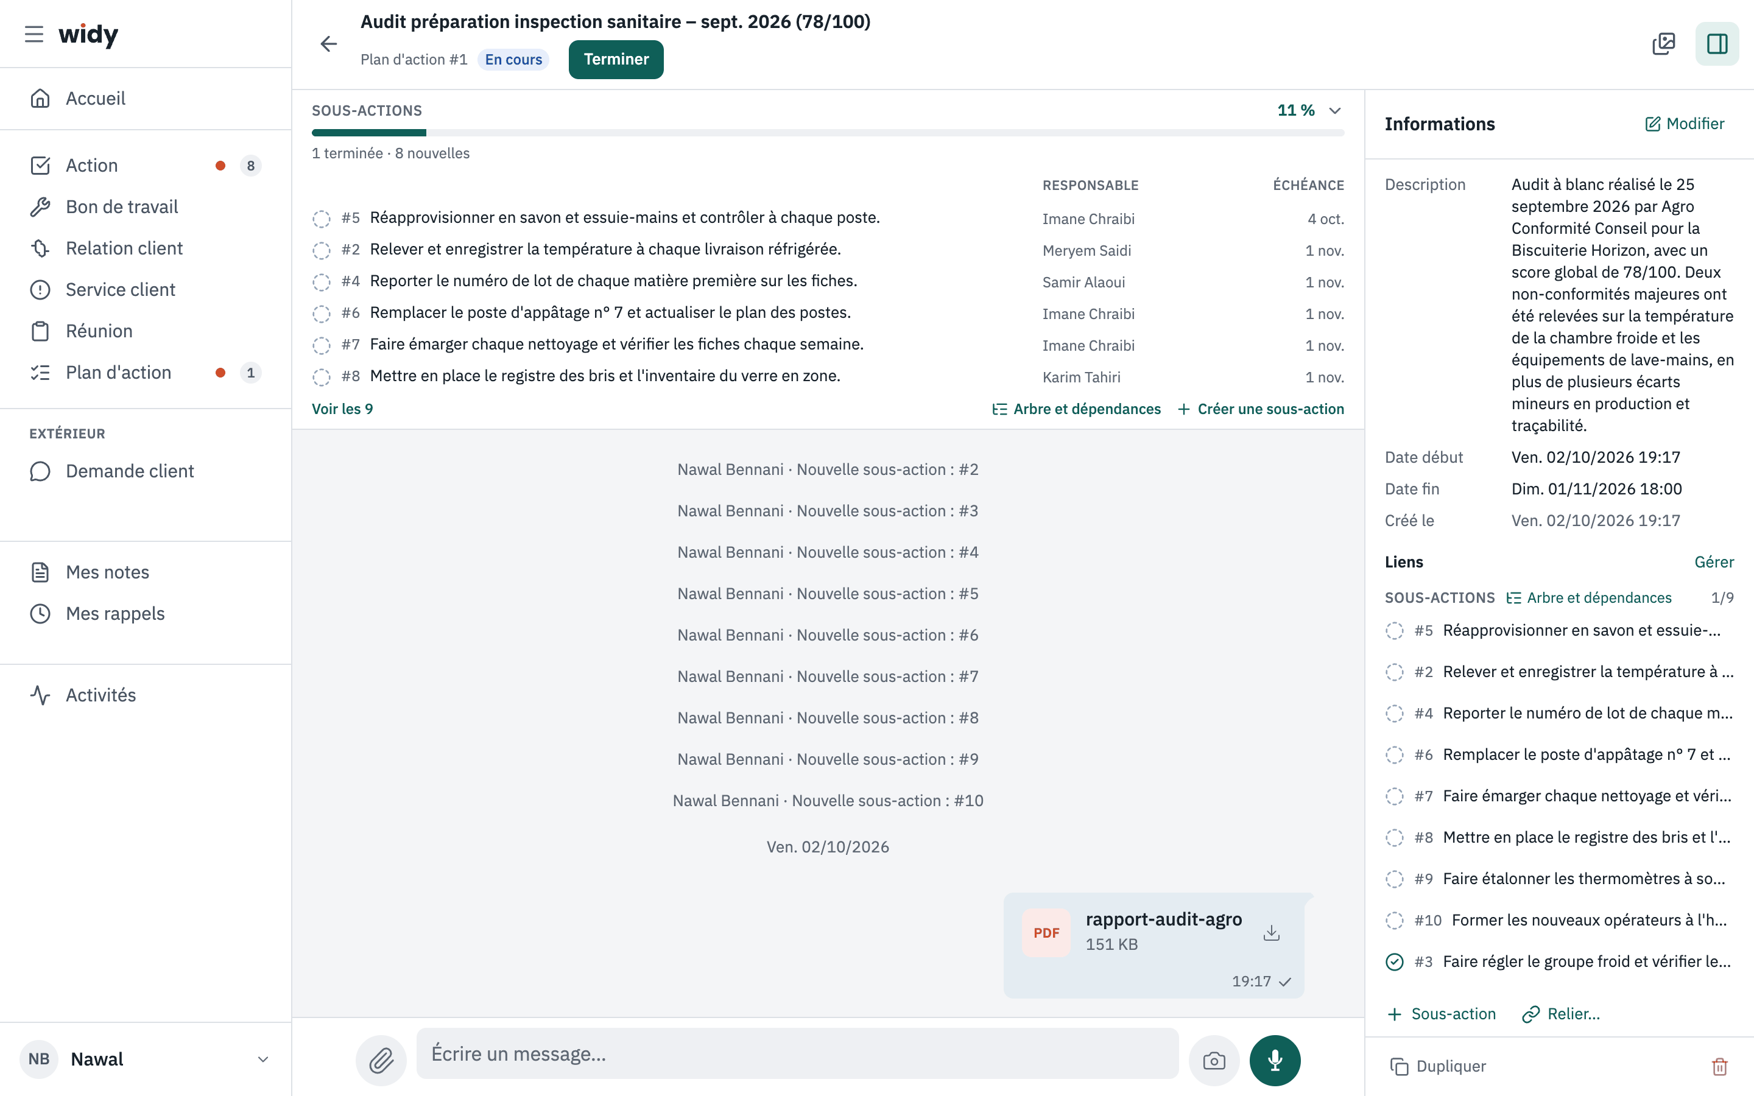
Task: Click the back arrow icon
Action: click(x=328, y=44)
